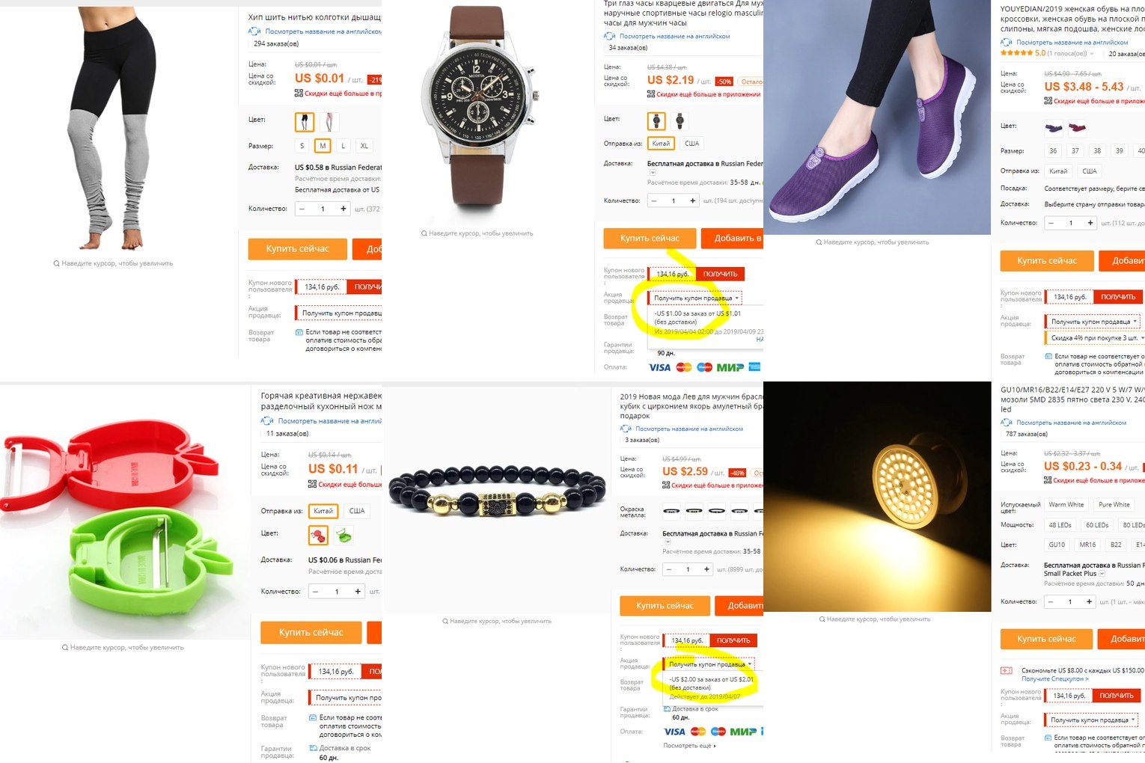Image resolution: width=1145 pixels, height=763 pixels.
Task: Click the translate icon beside the leggings title
Action: coord(254,31)
